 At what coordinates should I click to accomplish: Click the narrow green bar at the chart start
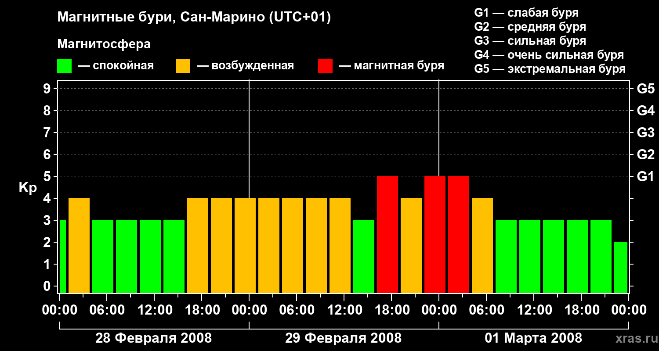62,257
